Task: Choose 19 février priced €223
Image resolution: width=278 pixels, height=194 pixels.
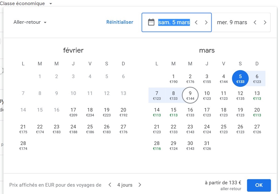Action: coord(107,112)
